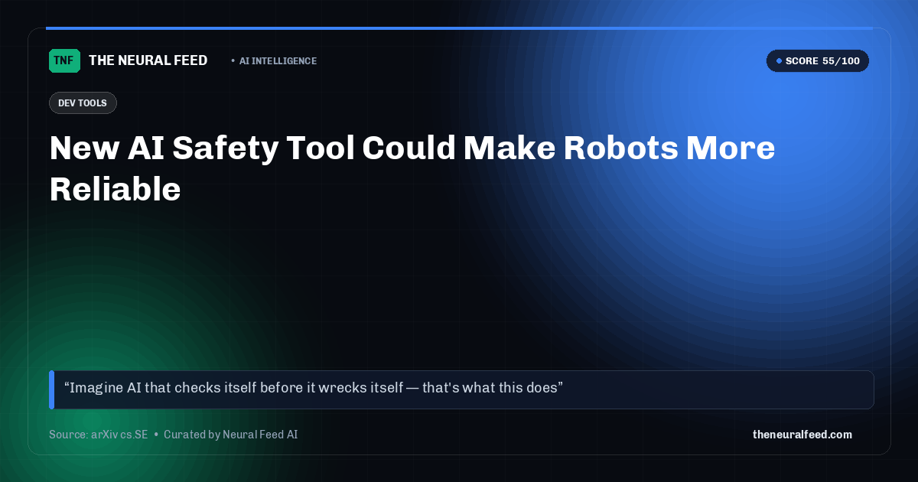Screen dimensions: 918x482
Task: Click Source: arXiv cs.SE text
Action: pyautogui.click(x=98, y=435)
